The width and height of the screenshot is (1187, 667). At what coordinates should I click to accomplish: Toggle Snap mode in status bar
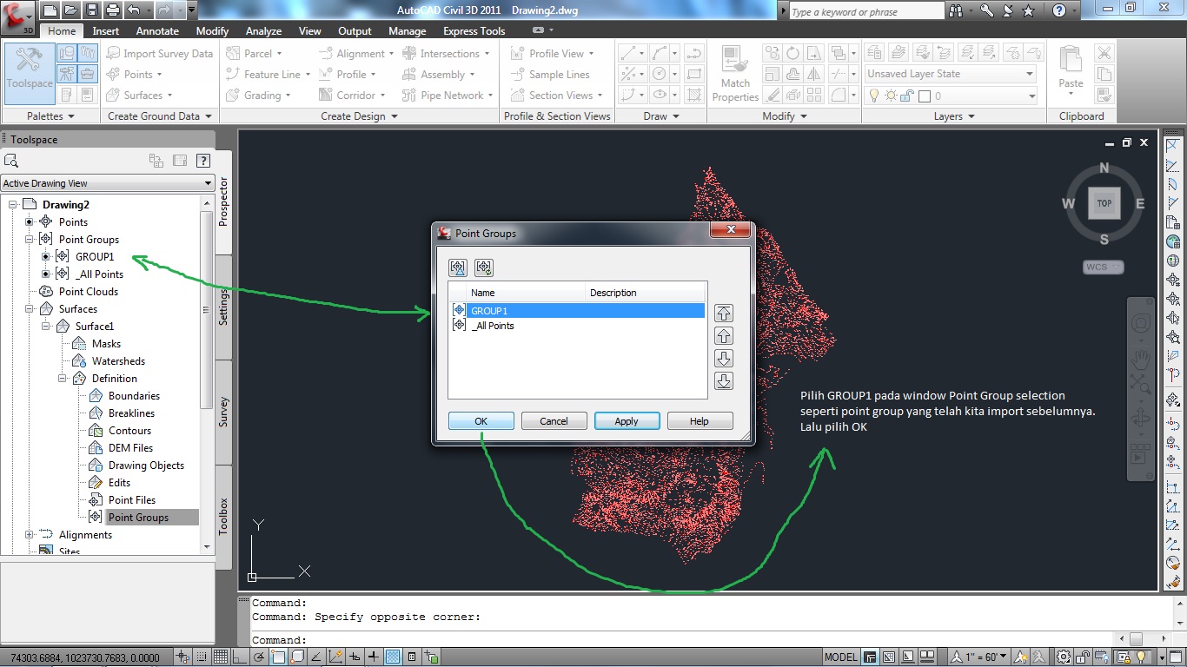pyautogui.click(x=202, y=657)
